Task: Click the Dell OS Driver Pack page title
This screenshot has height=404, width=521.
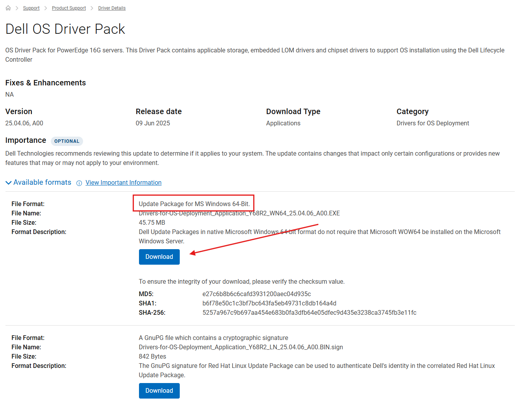Action: pyautogui.click(x=65, y=29)
